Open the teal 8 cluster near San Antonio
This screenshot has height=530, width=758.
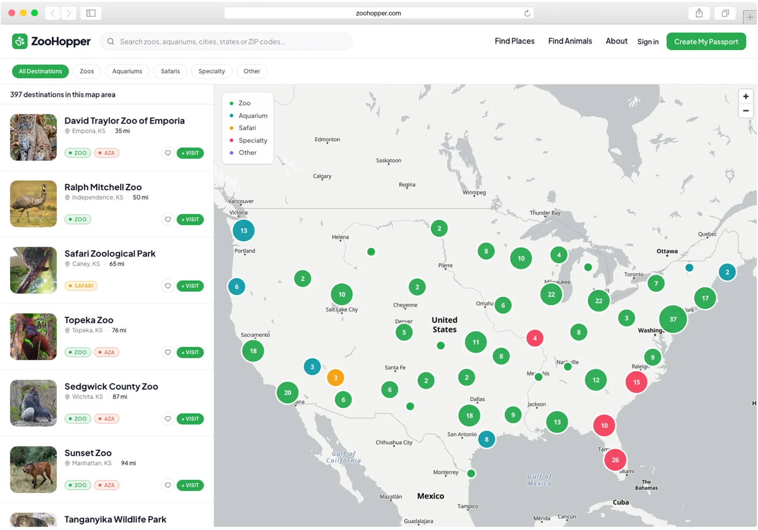coord(487,439)
